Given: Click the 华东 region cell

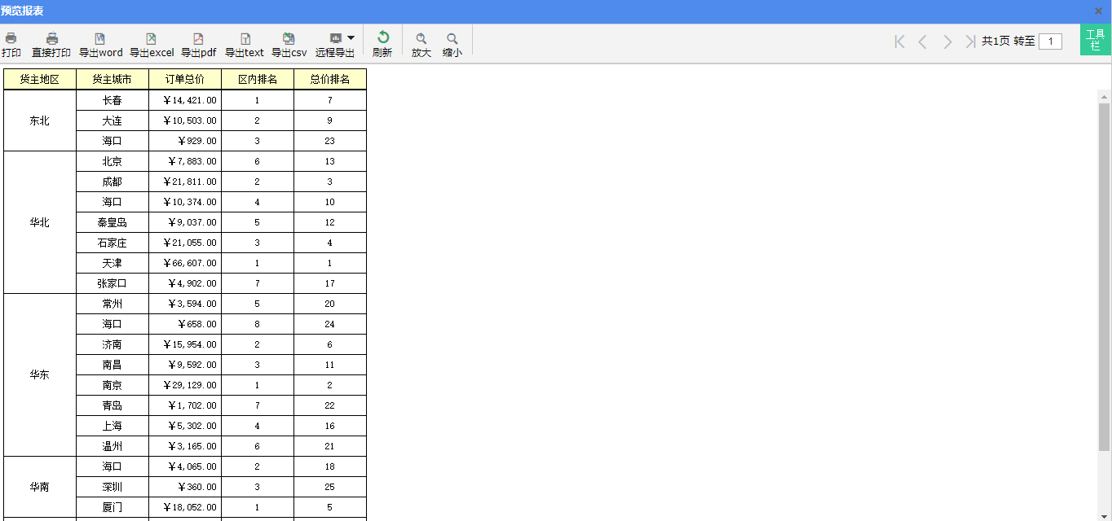Looking at the screenshot, I should pyautogui.click(x=40, y=374).
